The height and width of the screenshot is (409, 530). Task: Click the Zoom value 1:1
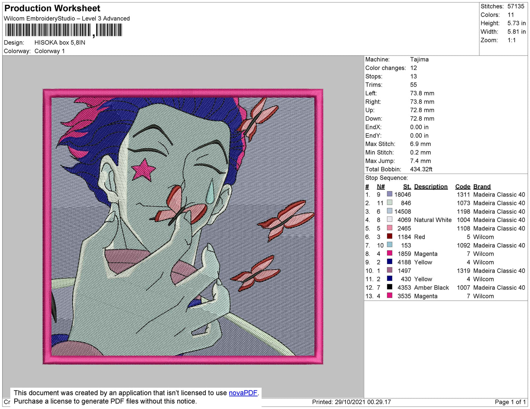[512, 40]
